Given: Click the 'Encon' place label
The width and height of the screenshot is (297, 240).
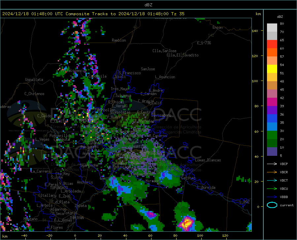Looking at the screenshot, I should pos(217,27).
